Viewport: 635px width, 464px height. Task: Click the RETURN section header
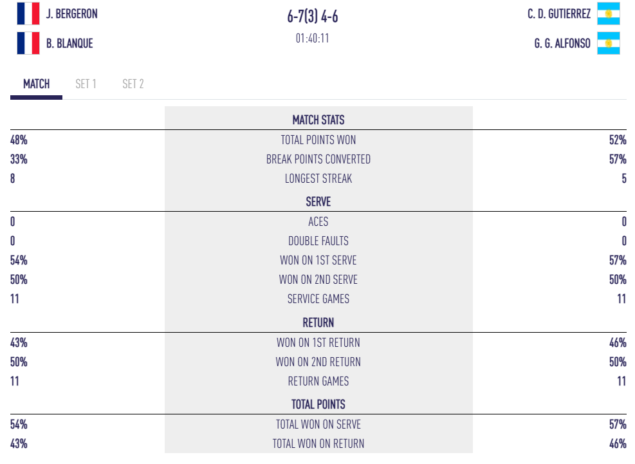pyautogui.click(x=318, y=322)
